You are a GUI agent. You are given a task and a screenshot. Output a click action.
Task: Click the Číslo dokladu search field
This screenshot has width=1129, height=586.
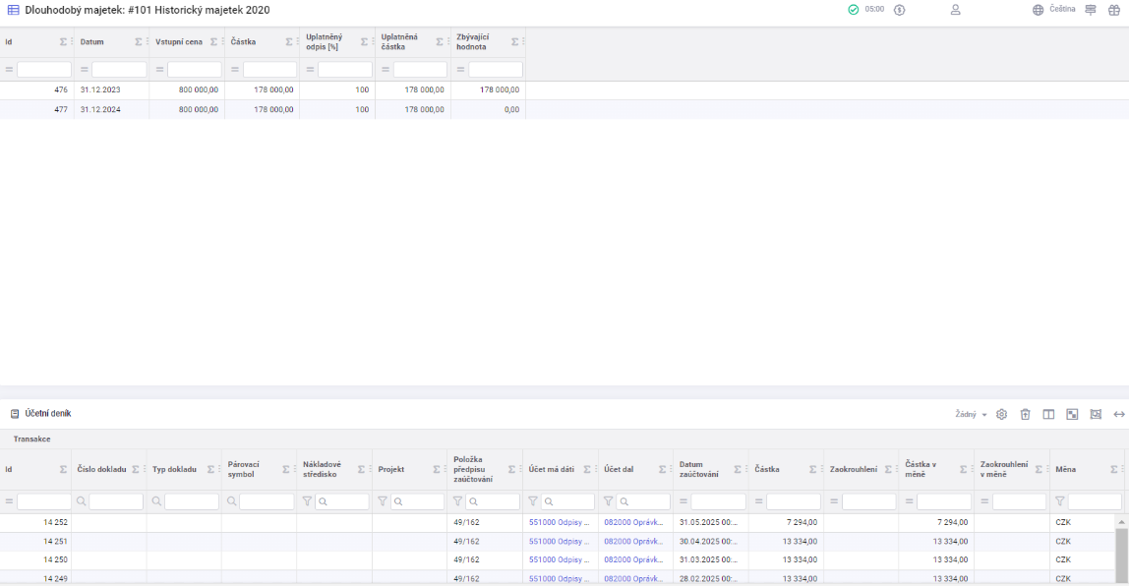pos(116,501)
